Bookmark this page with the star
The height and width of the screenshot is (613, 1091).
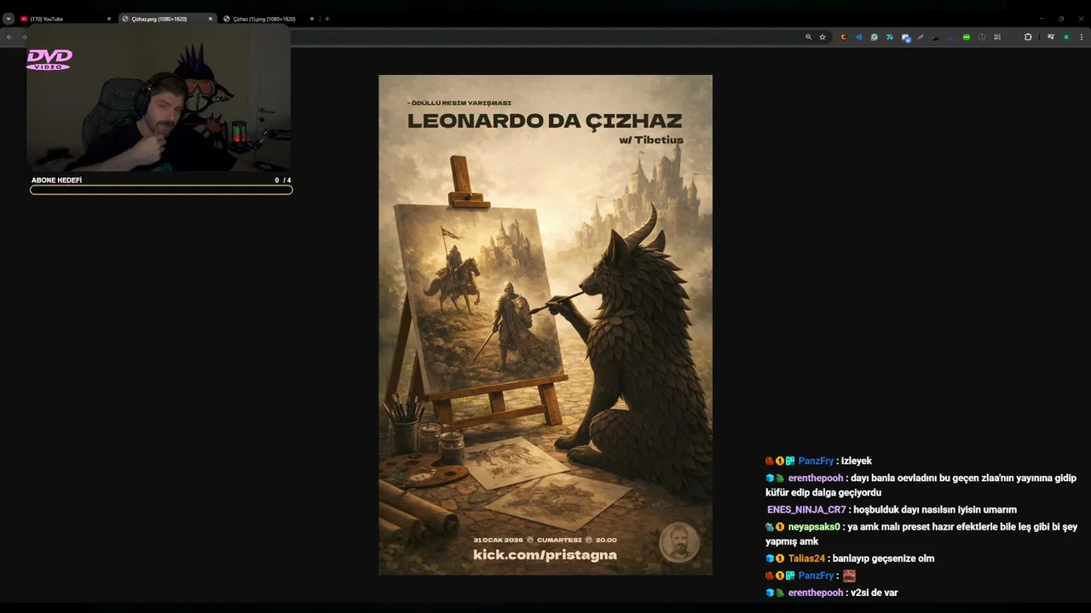click(823, 37)
